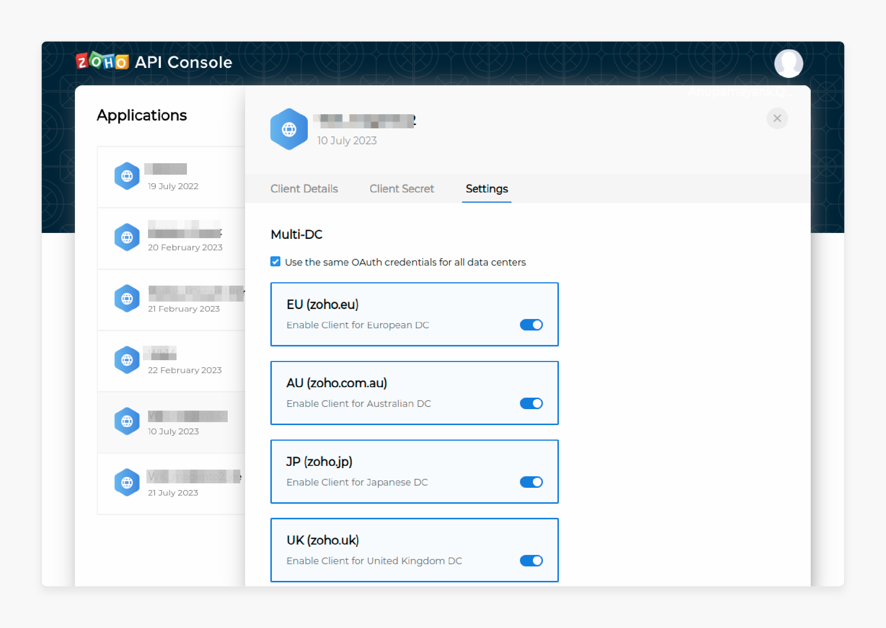
Task: Uncheck same OAuth credentials for all data centers
Action: click(275, 262)
